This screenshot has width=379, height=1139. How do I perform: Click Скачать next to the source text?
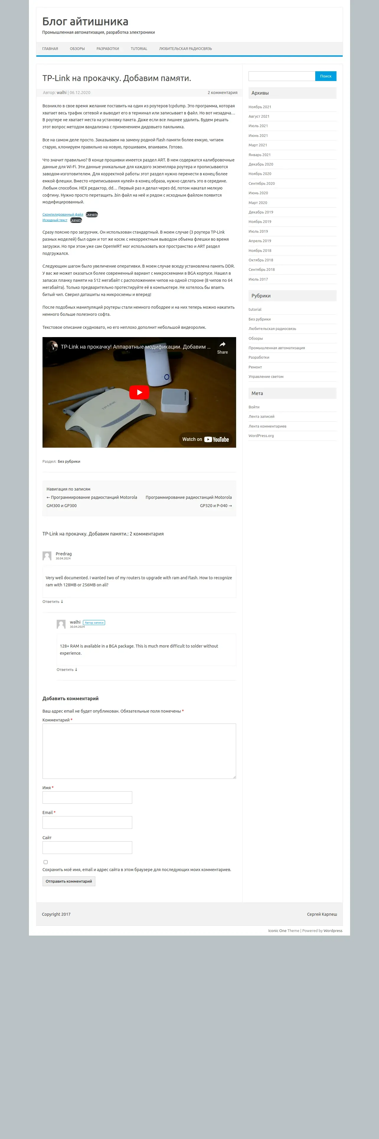click(x=76, y=220)
